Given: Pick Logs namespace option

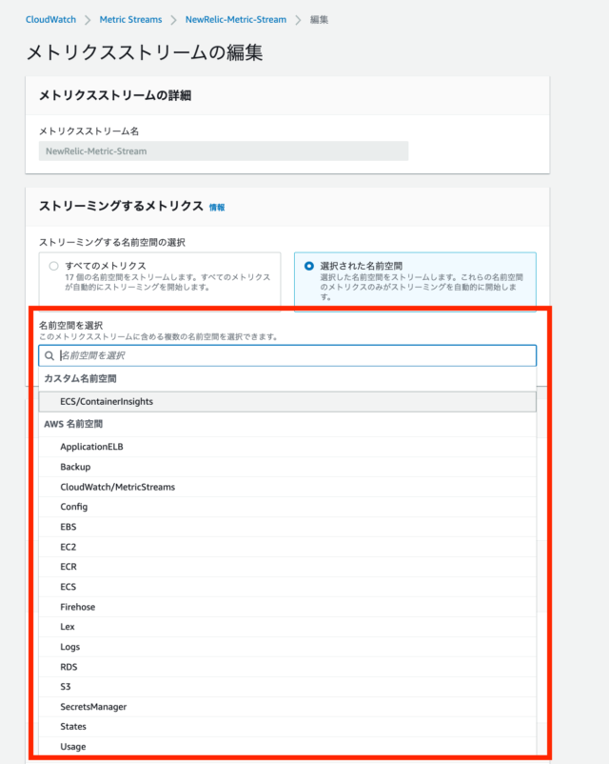Looking at the screenshot, I should click(x=287, y=647).
